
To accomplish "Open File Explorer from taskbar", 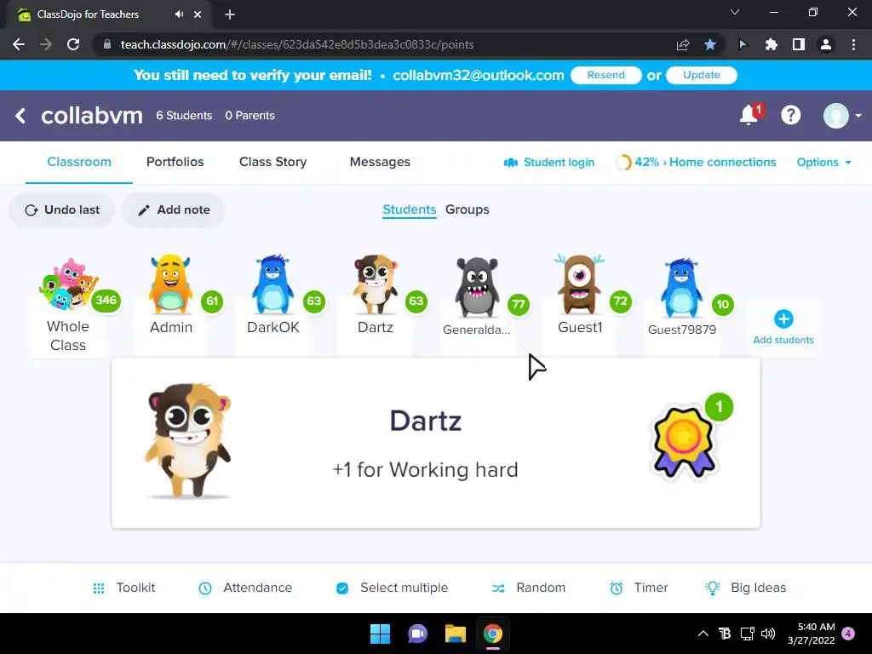I will pyautogui.click(x=456, y=634).
